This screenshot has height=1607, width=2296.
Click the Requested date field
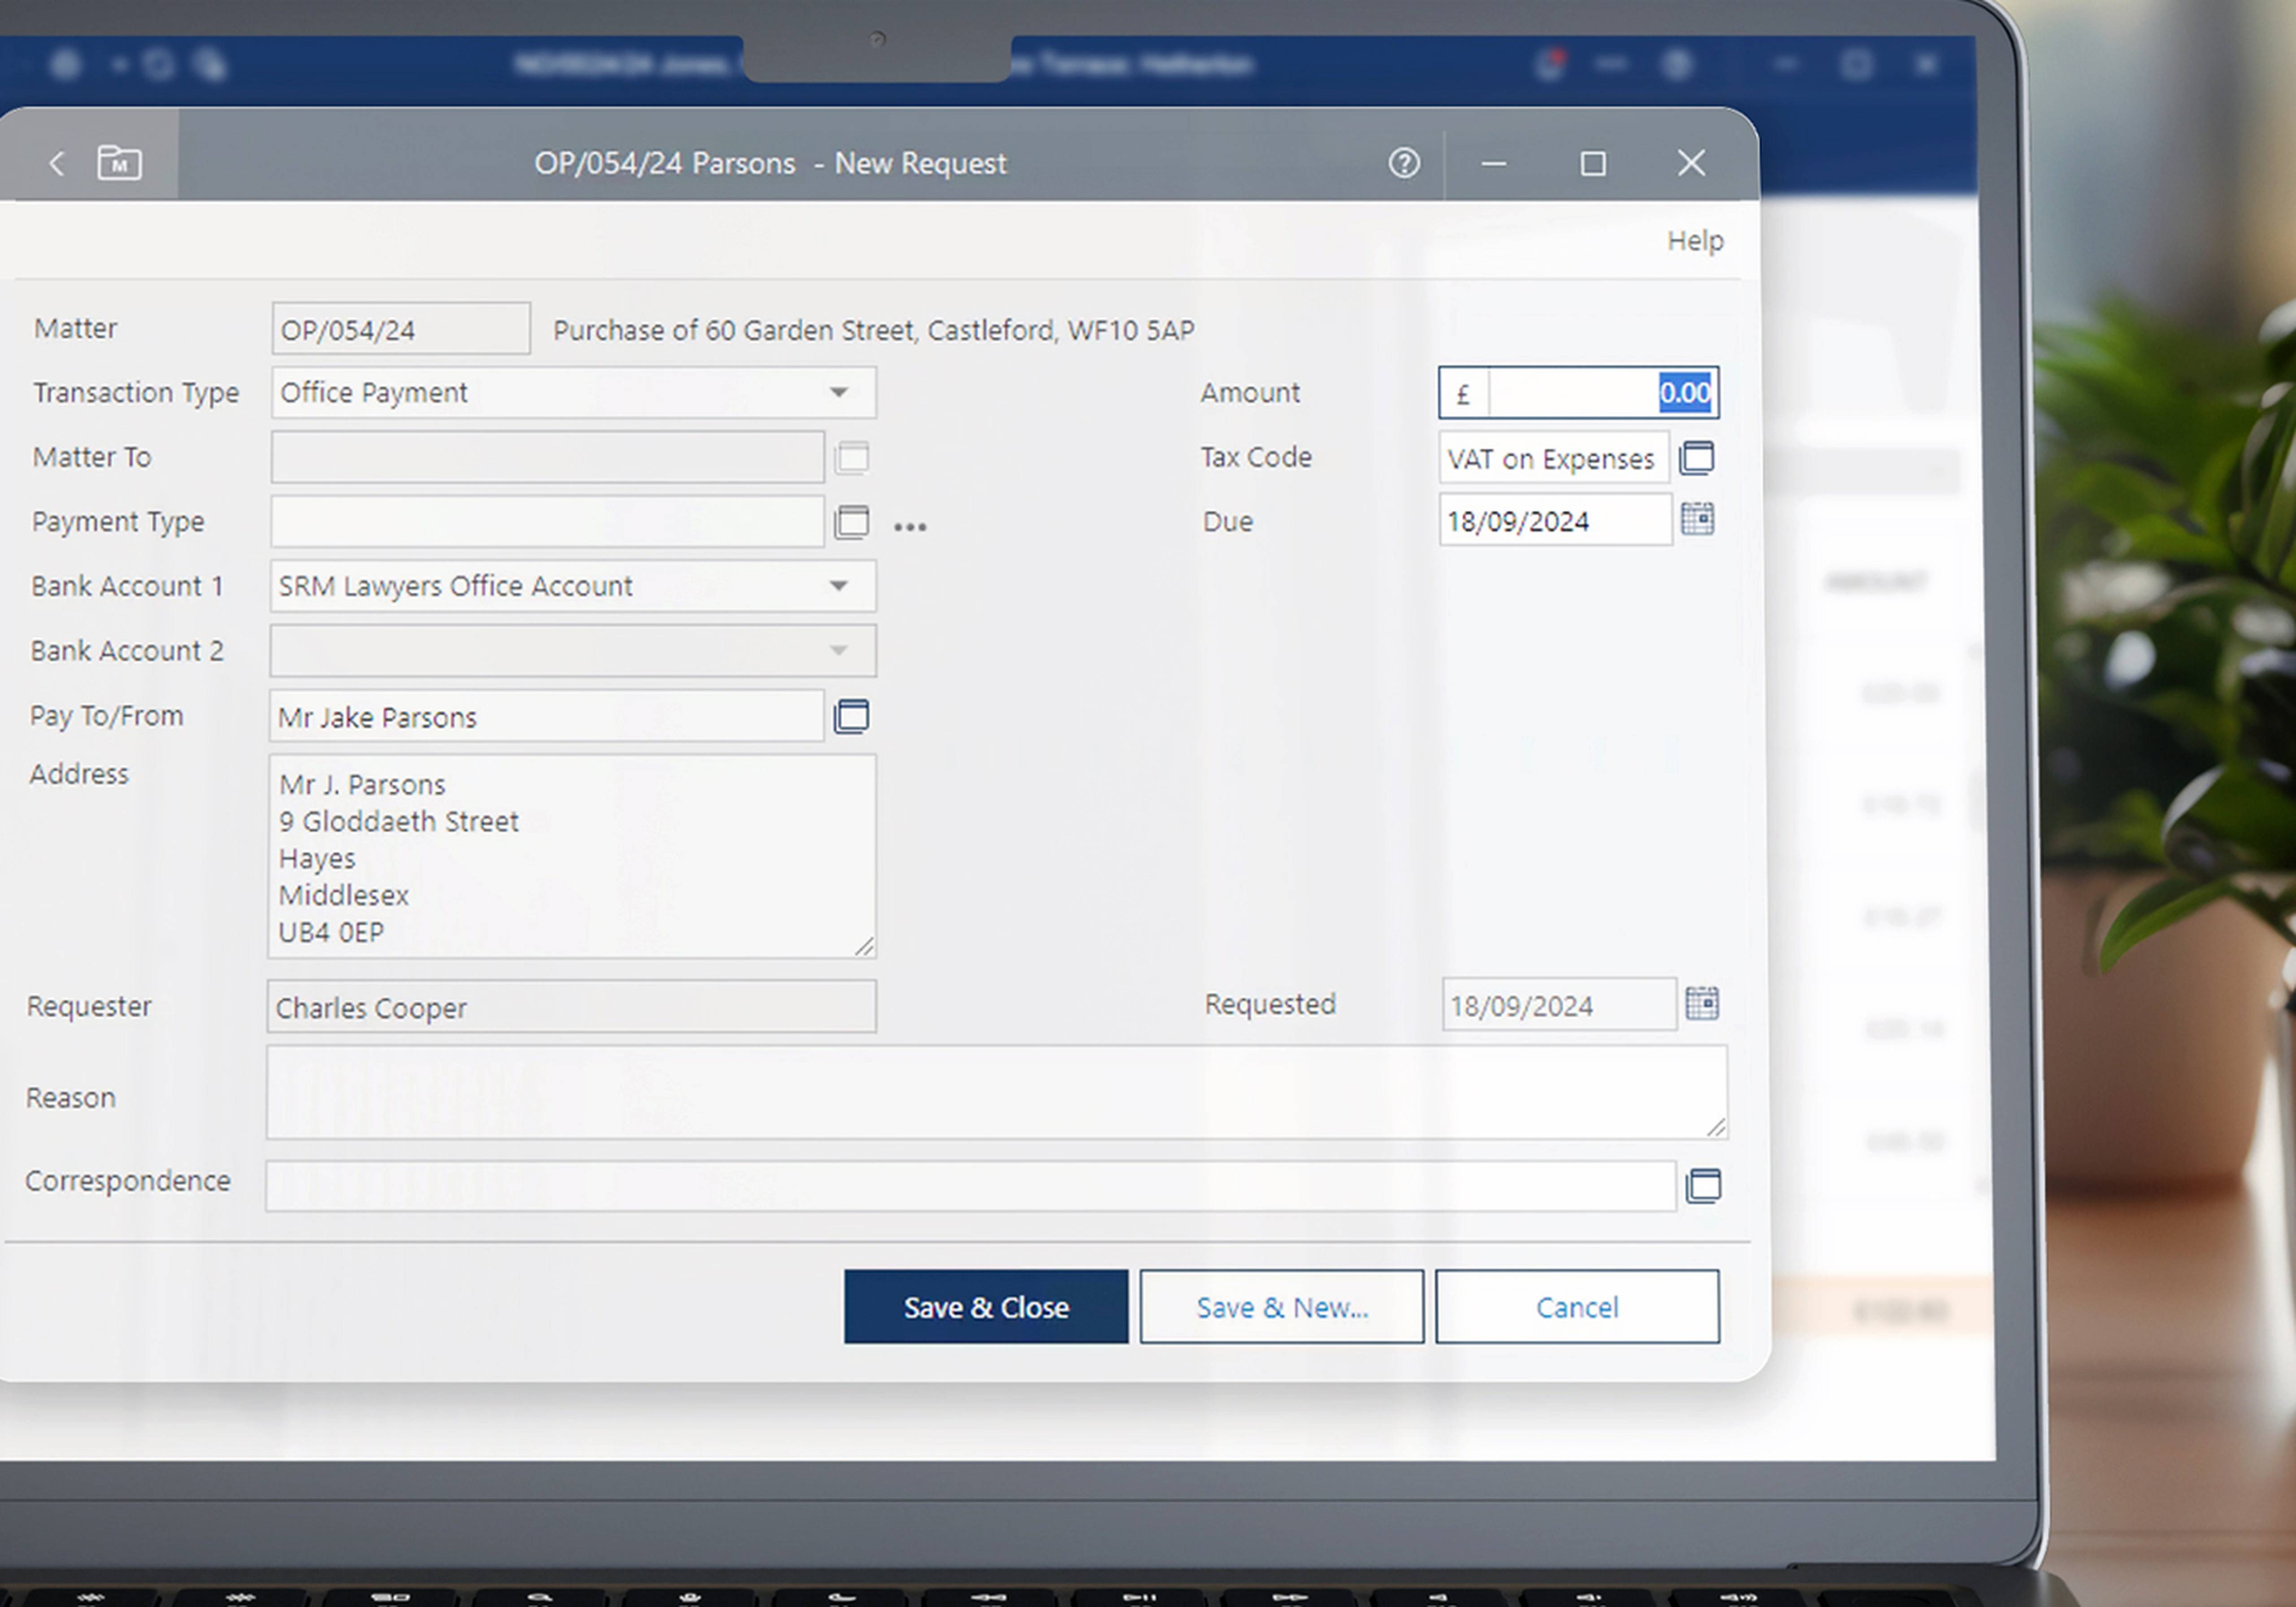click(1559, 1004)
